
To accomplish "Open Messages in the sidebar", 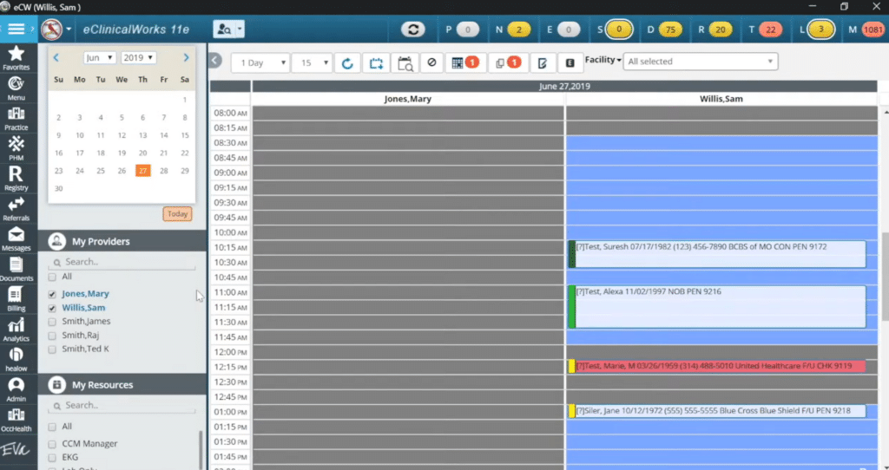I will (x=16, y=239).
